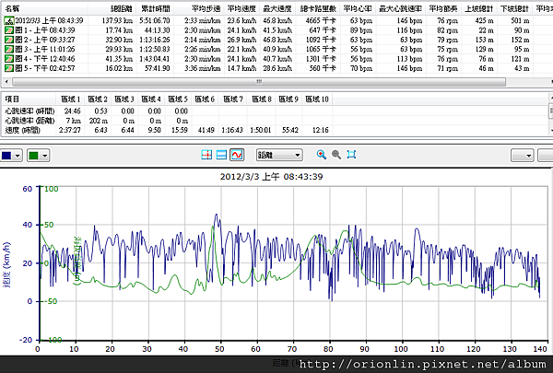Viewport: 553px width, 373px height.
Task: Sort by the 累計時間 column header
Action: click(155, 9)
